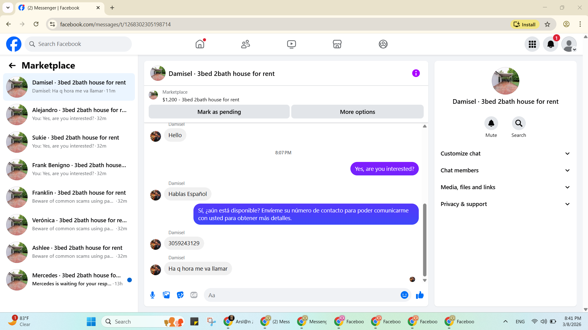Open the Friends icon in top navigation
The width and height of the screenshot is (588, 330).
246,44
